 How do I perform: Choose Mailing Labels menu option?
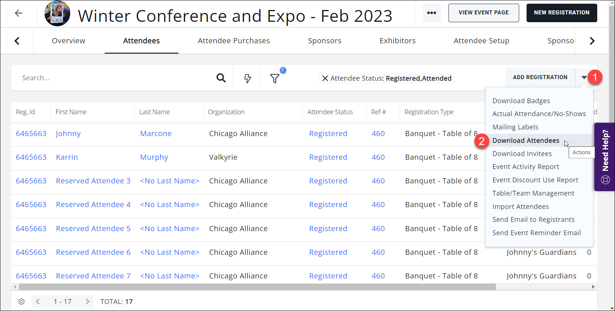click(515, 127)
